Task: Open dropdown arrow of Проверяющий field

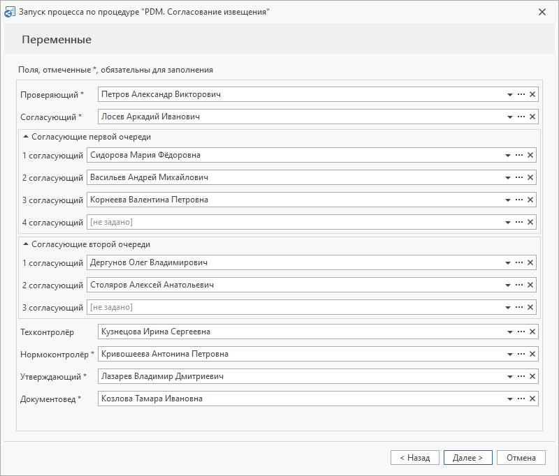Action: pyautogui.click(x=510, y=95)
